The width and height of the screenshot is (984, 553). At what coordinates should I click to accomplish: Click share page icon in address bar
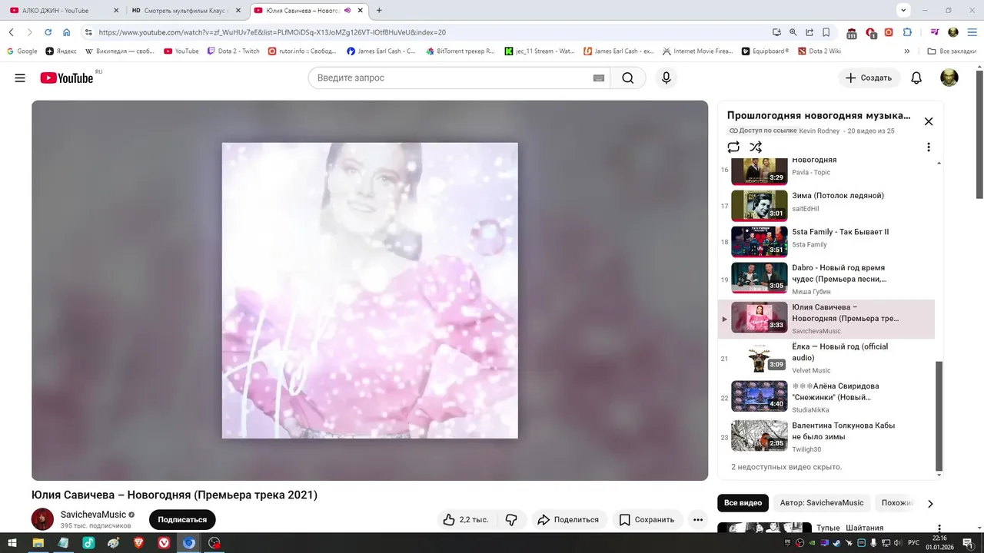click(809, 32)
